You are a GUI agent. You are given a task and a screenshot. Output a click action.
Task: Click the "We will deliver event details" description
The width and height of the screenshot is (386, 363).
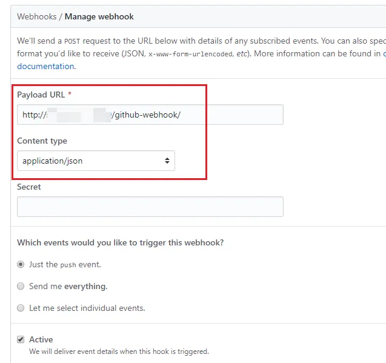[x=119, y=351]
